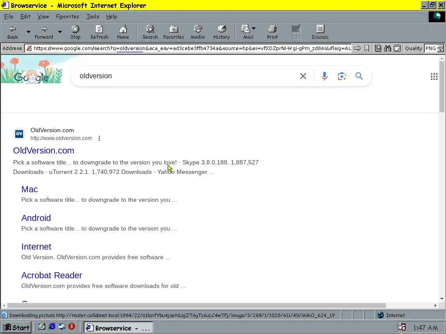Open the Search toolbar pane
This screenshot has height=334, width=446.
[150, 32]
